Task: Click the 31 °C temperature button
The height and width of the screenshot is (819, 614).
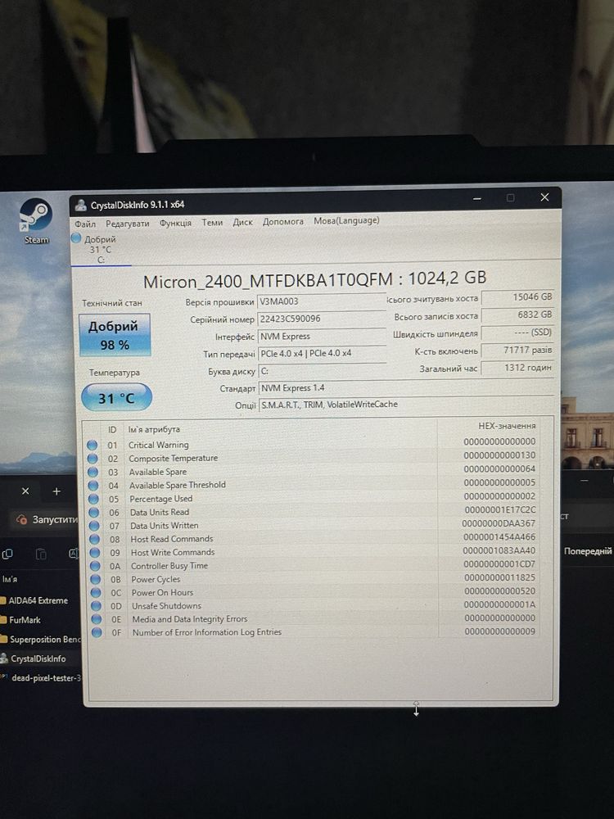Action: click(x=116, y=398)
